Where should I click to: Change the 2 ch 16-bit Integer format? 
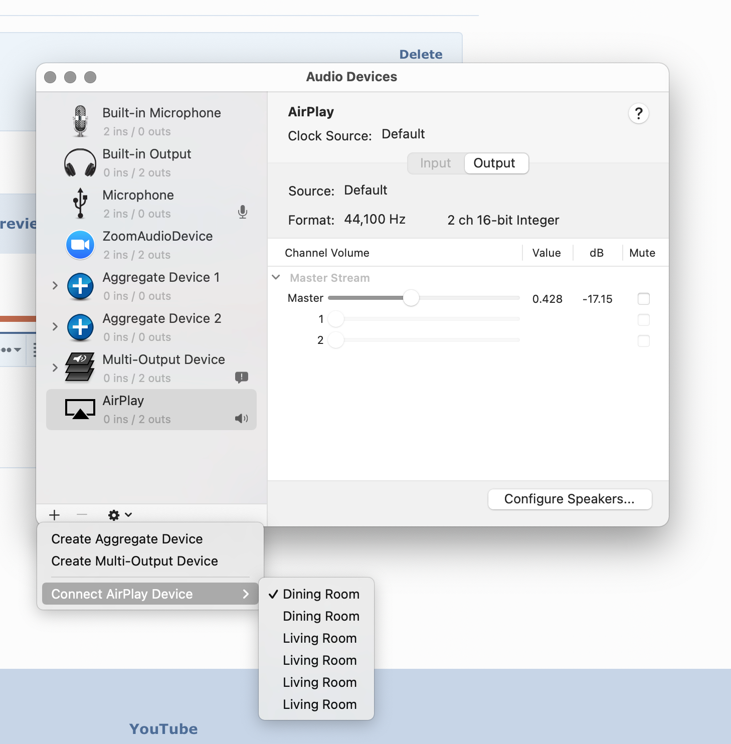click(x=503, y=220)
